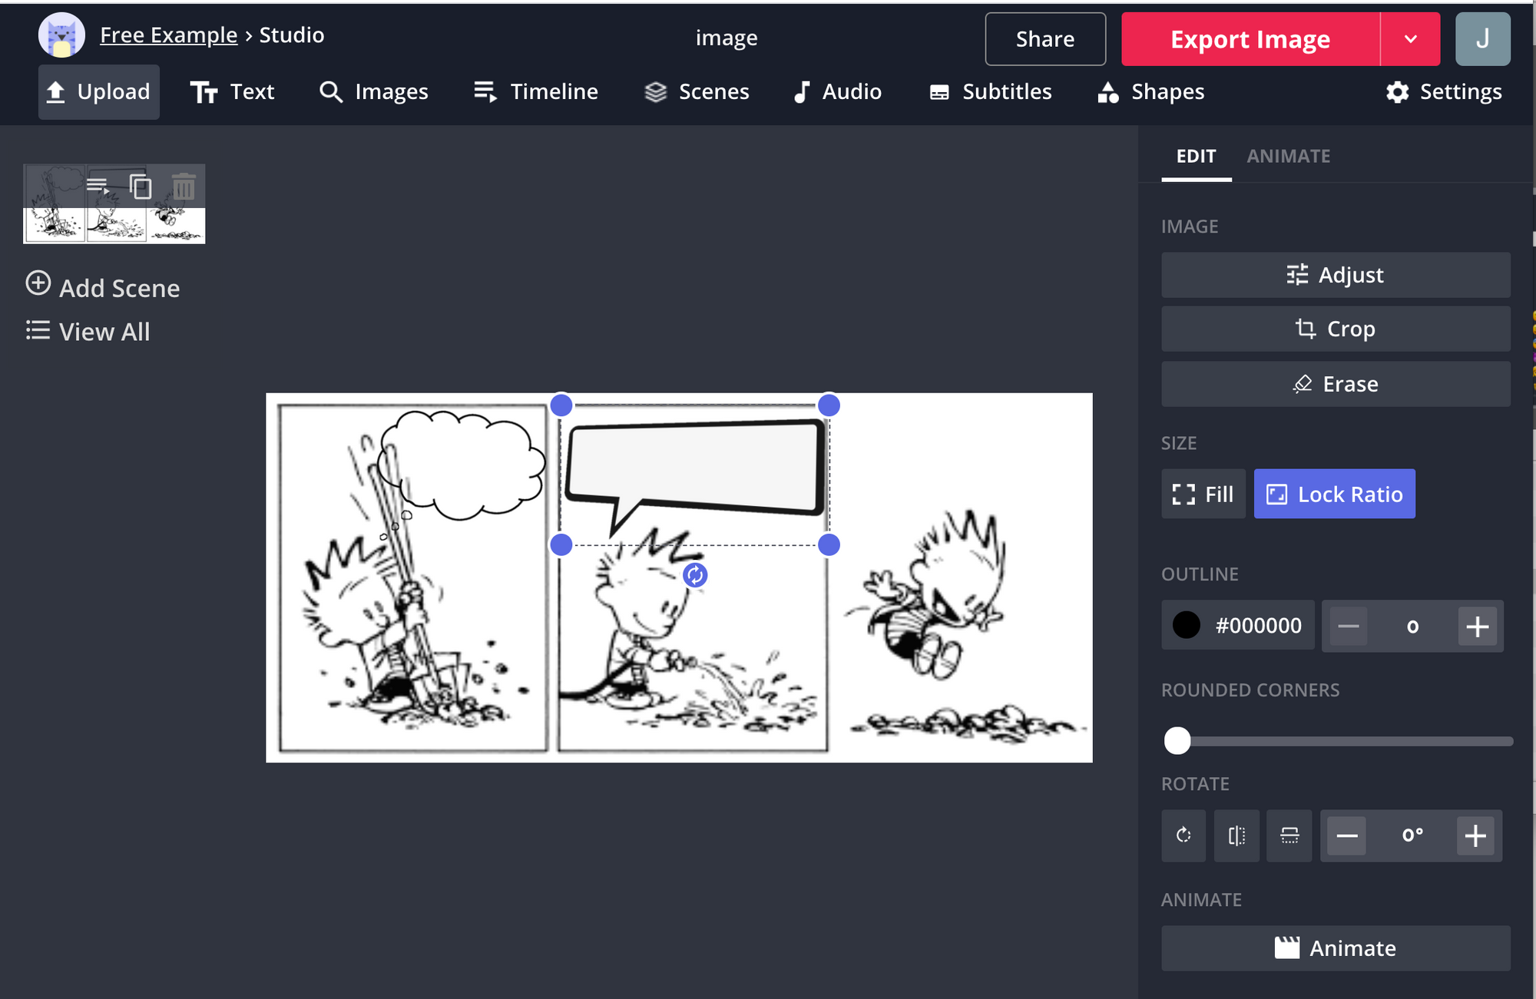Click the black outline color swatch
This screenshot has height=999, width=1536.
point(1186,625)
